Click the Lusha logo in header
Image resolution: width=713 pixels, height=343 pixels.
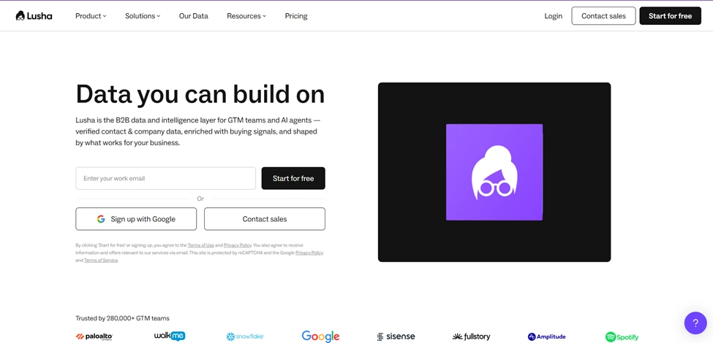(x=34, y=16)
